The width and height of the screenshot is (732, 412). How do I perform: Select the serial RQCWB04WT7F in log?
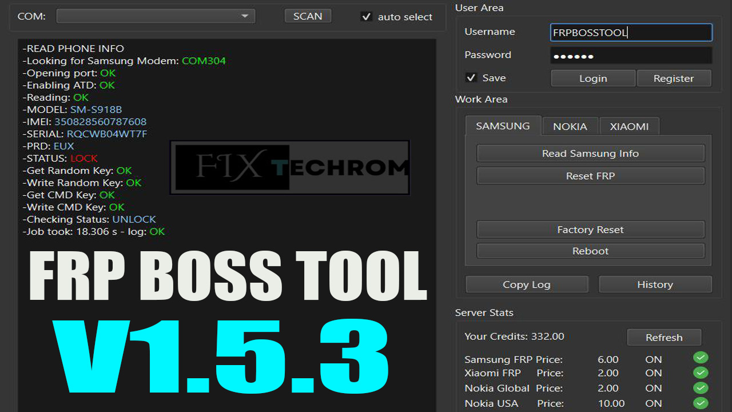pyautogui.click(x=107, y=134)
